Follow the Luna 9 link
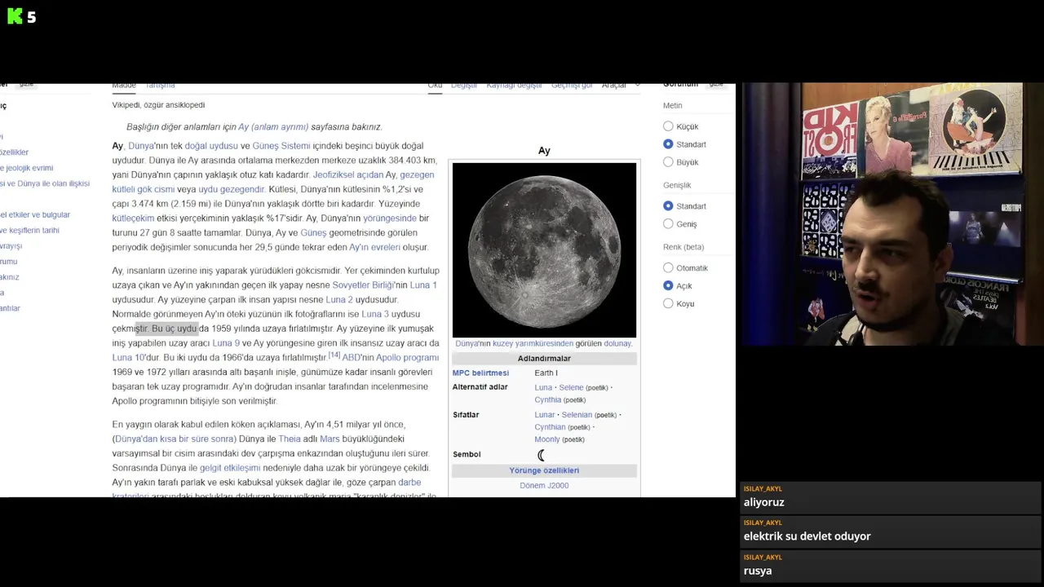The image size is (1044, 587). [226, 343]
